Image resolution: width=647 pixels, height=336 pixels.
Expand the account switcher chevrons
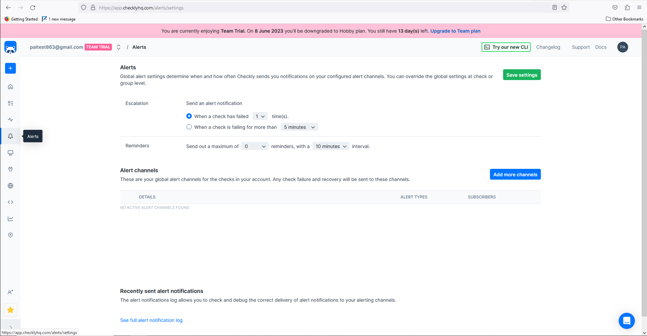(119, 47)
